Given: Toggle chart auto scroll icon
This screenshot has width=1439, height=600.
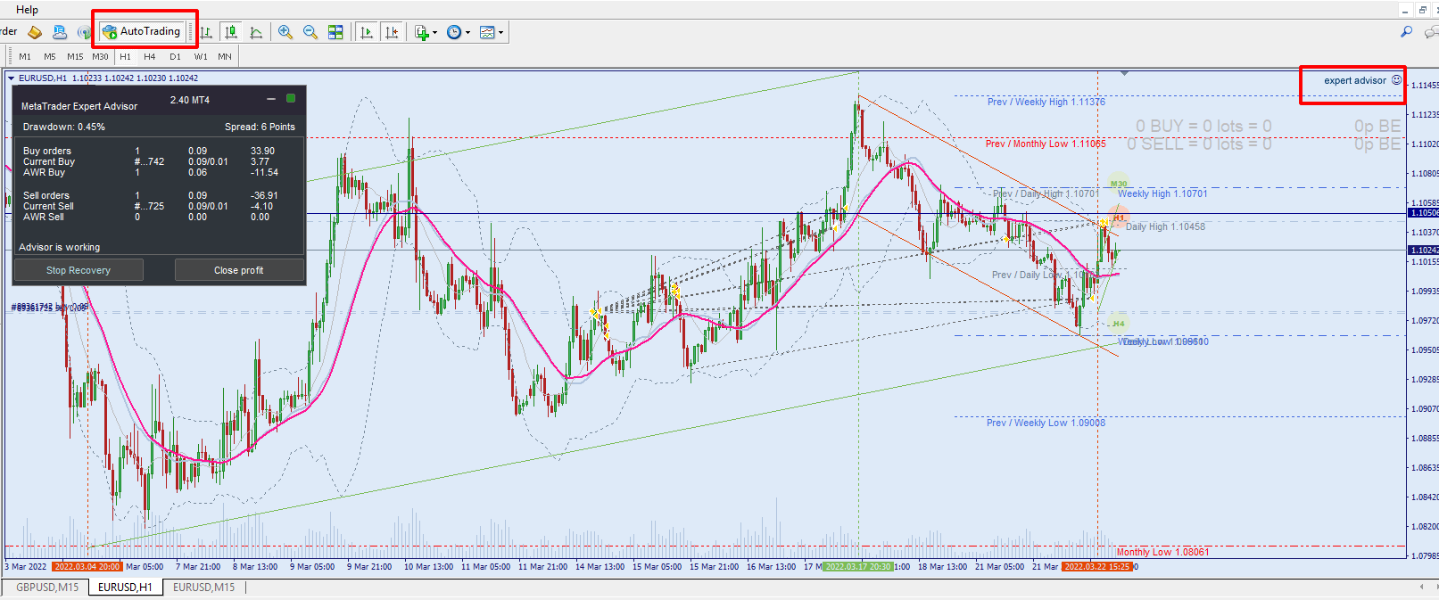Looking at the screenshot, I should pos(366,32).
